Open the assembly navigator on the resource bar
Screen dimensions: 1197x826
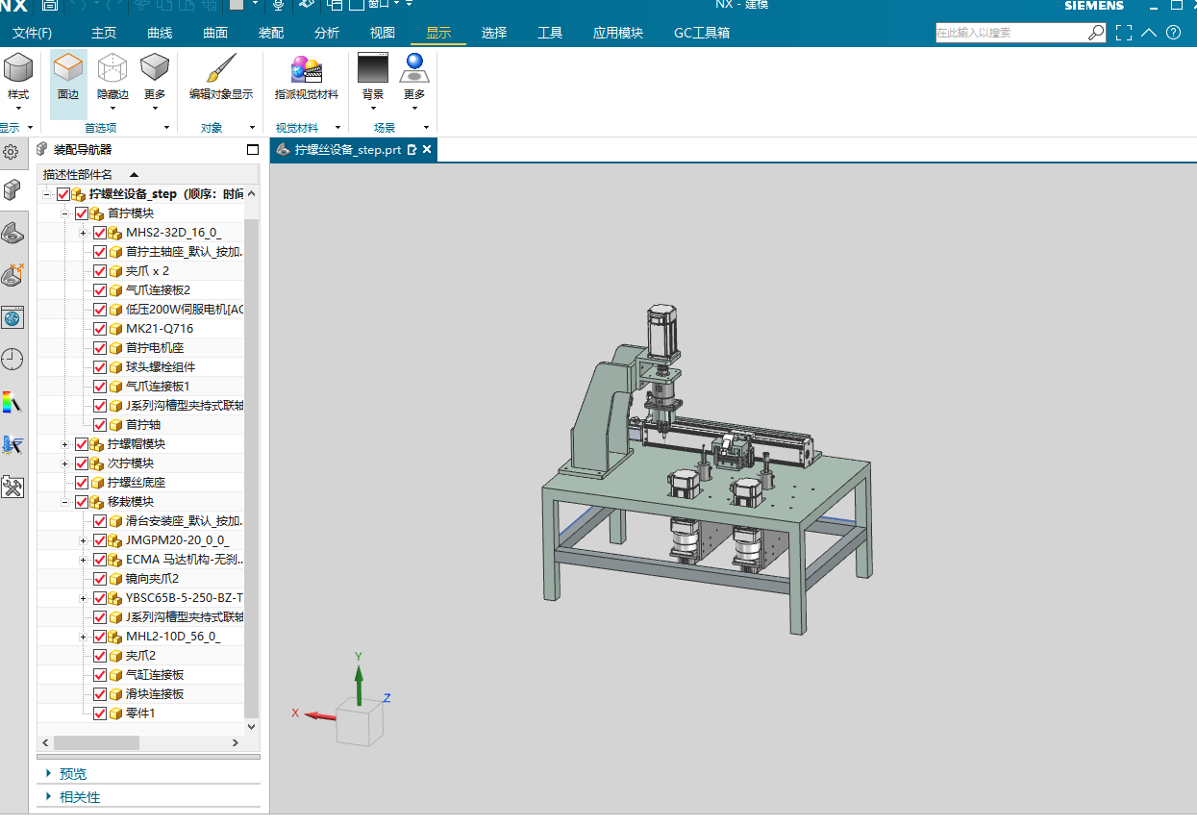(12, 188)
